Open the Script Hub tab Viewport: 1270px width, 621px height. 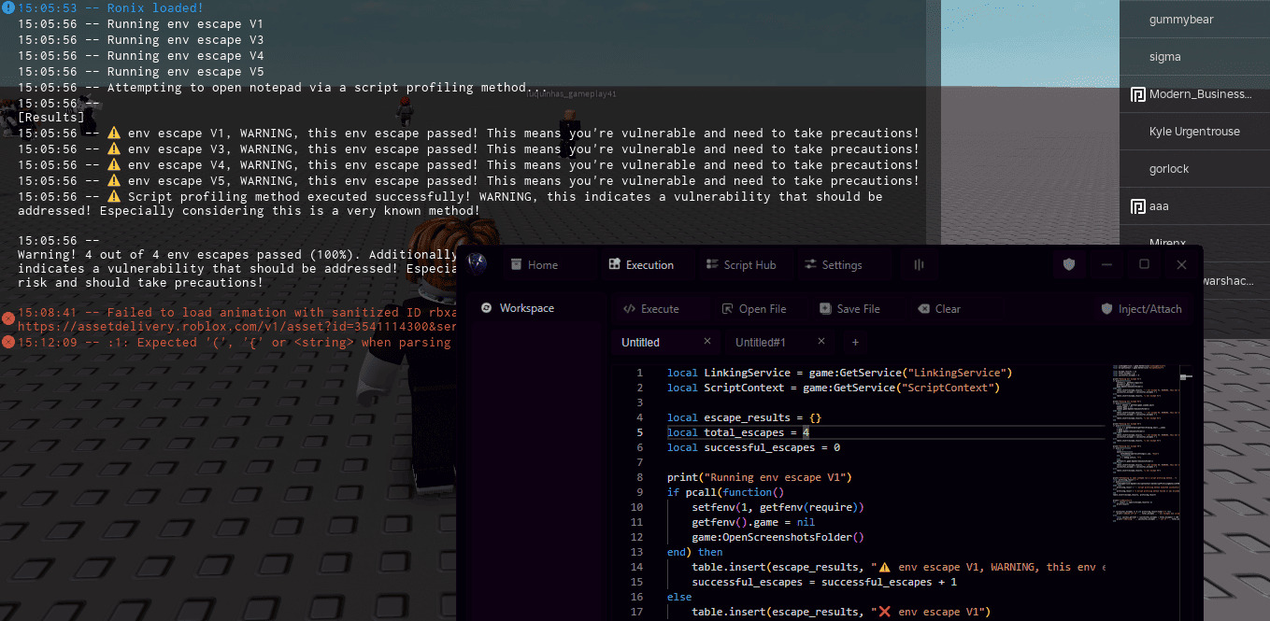point(741,265)
